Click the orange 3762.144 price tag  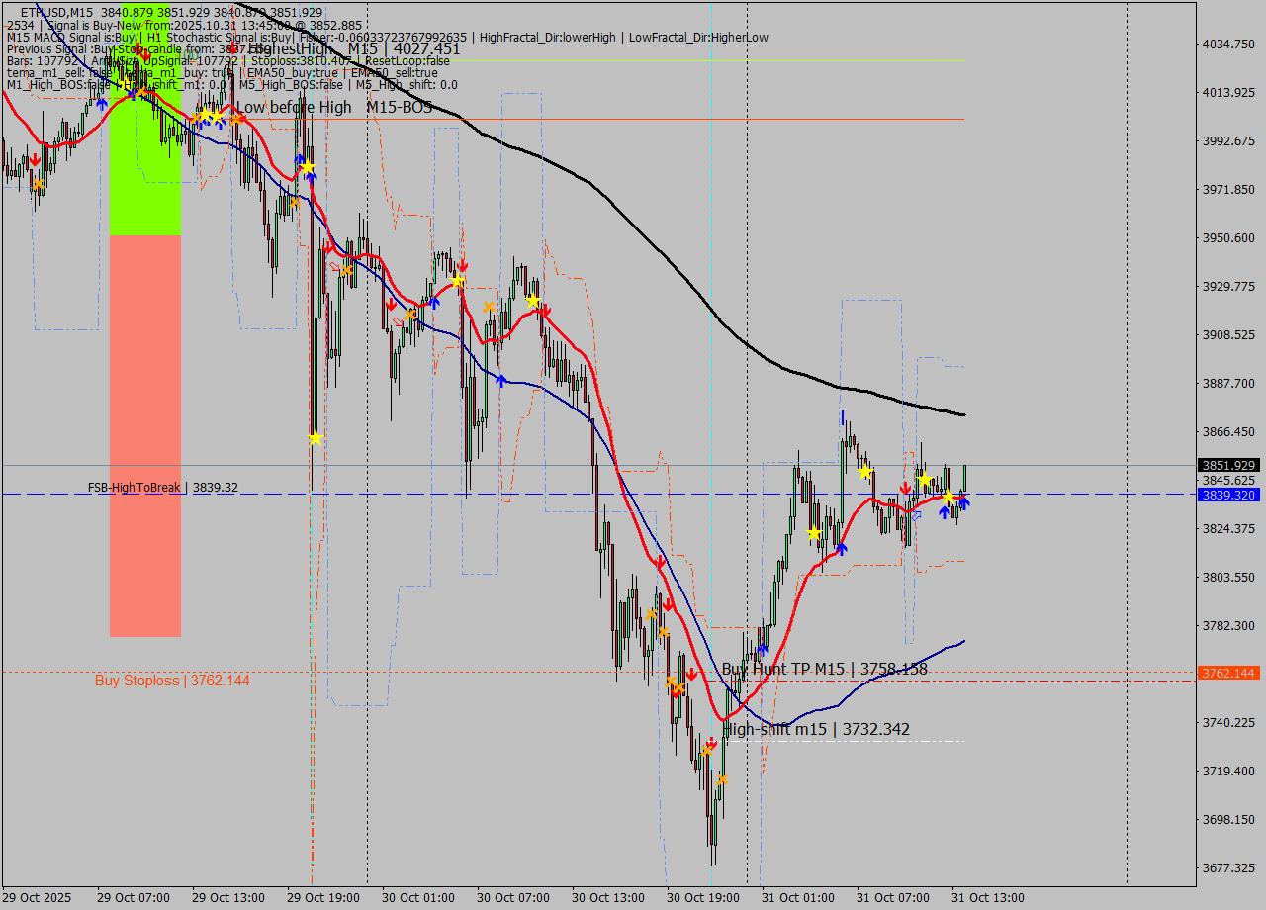tap(1228, 673)
